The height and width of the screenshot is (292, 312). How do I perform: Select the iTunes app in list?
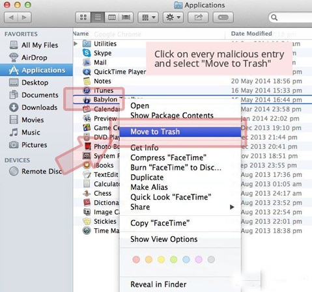pyautogui.click(x=104, y=90)
